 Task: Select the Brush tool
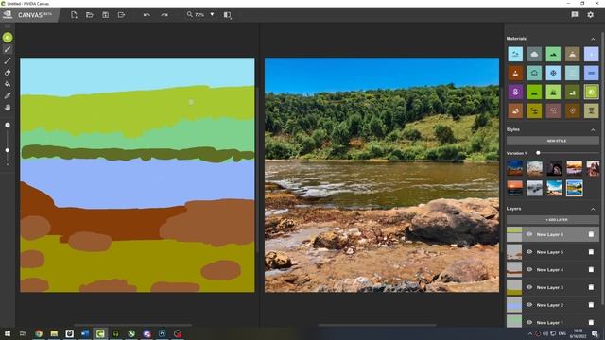pyautogui.click(x=8, y=49)
